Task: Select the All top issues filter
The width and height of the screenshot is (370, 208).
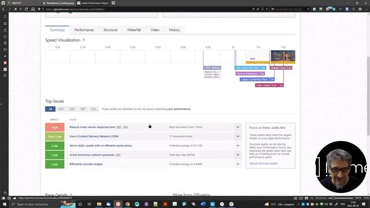Action: (50, 109)
